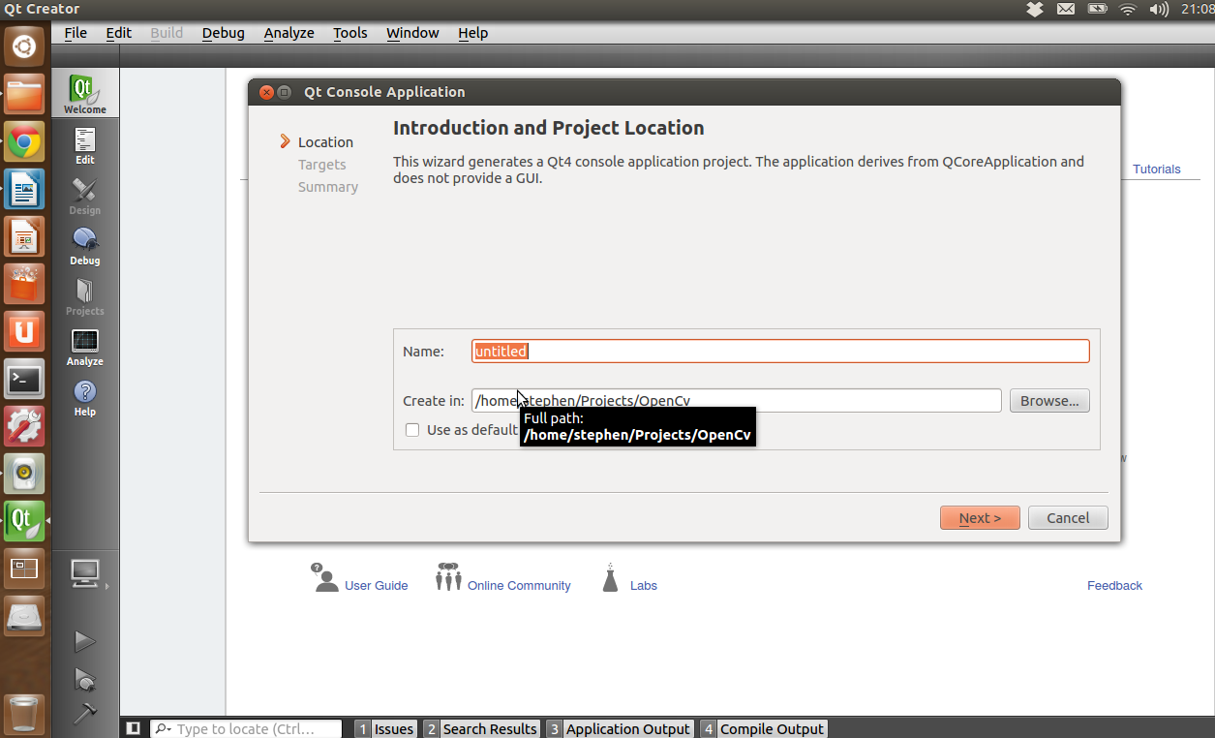1215x738 pixels.
Task: Click the Feedback link
Action: tap(1114, 586)
